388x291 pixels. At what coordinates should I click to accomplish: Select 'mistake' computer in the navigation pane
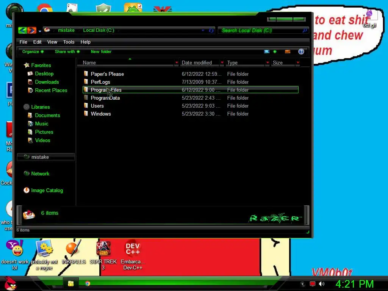point(46,157)
